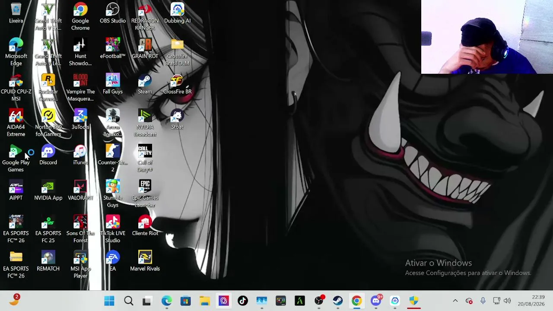Open Epic Games Launcher desktop icon
Screen dimensions: 553x311
click(145, 194)
